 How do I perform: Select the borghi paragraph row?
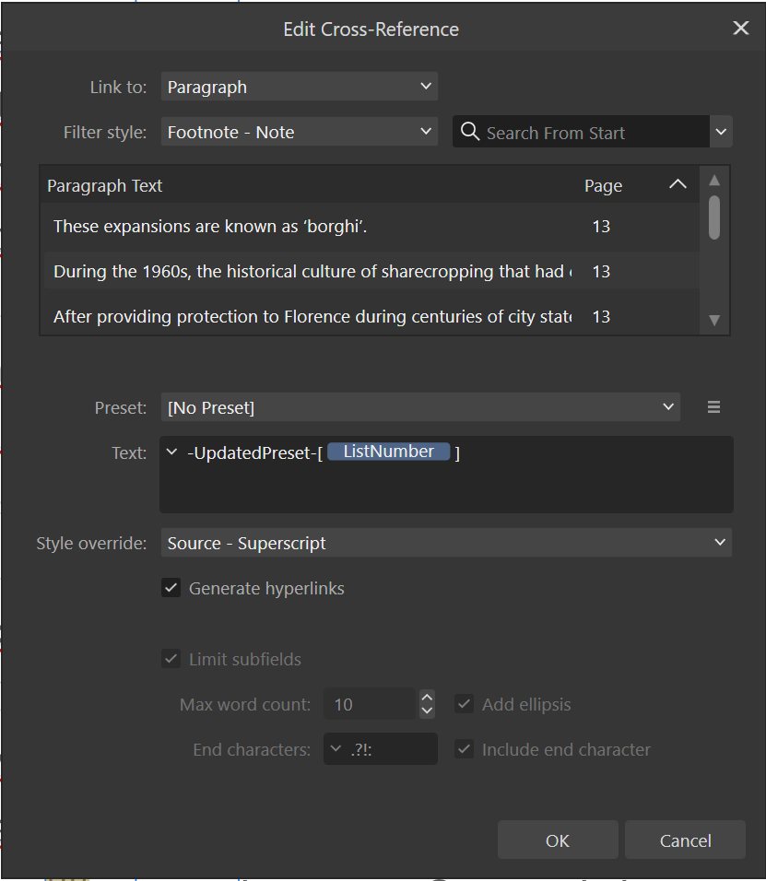point(277,226)
